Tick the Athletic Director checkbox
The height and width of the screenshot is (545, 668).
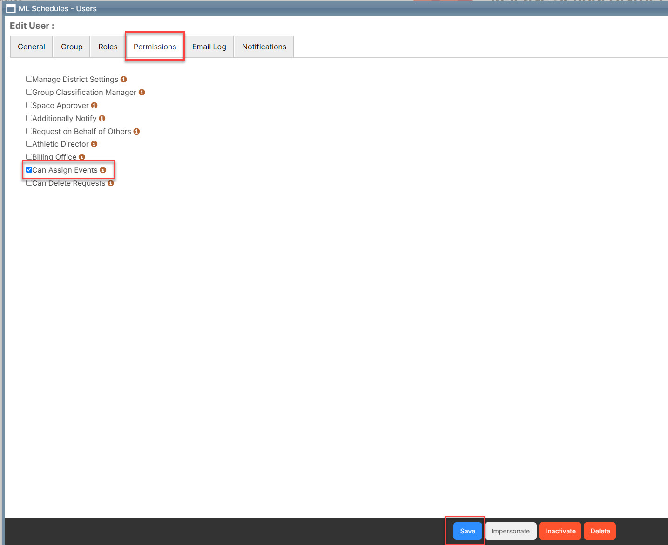tap(29, 143)
